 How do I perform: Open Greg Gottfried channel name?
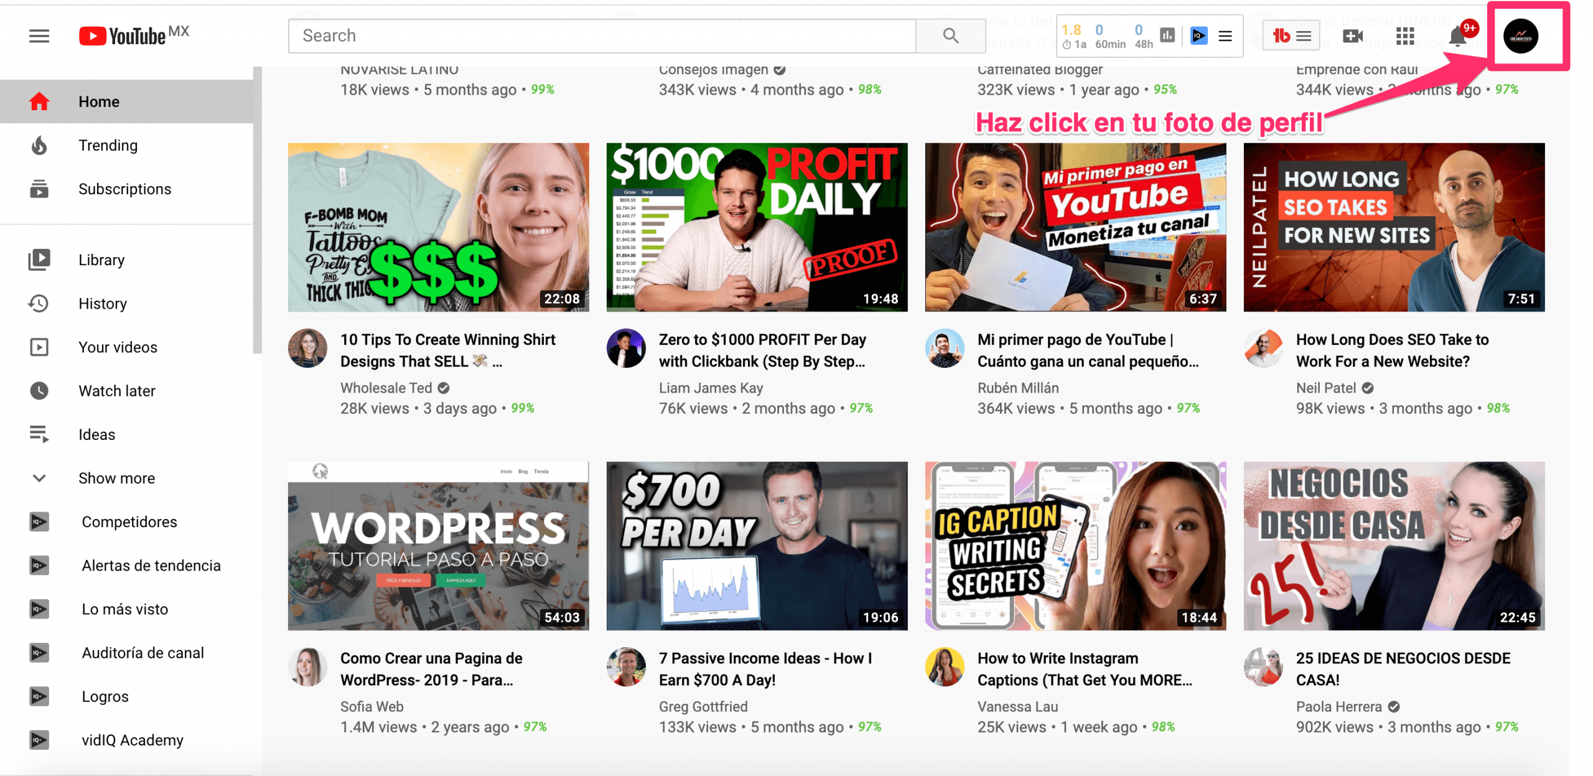pos(703,706)
